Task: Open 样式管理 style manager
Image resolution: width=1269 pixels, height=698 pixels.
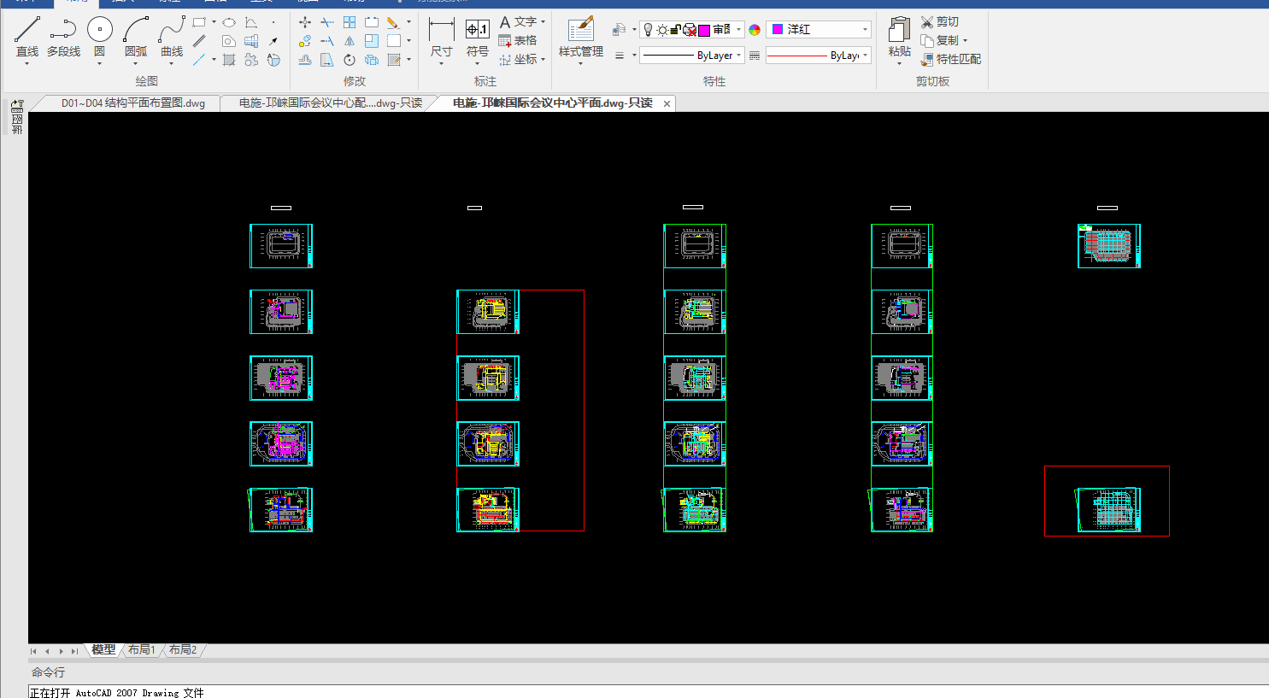Action: [580, 38]
